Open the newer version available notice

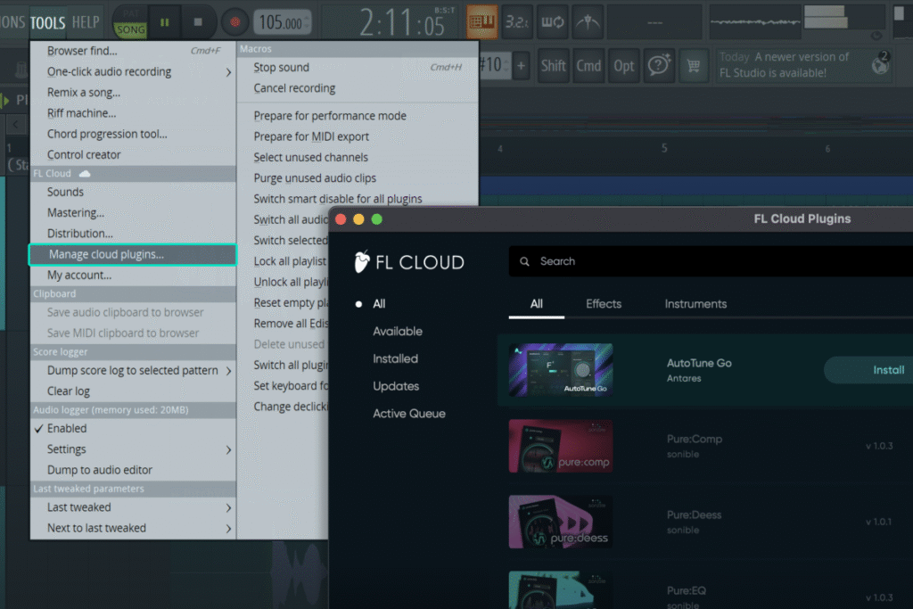pyautogui.click(x=784, y=64)
